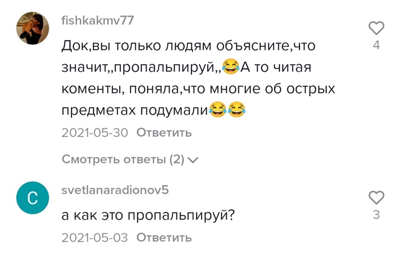Click the first laughing emoji after подумали
Viewport: 401px width, 256px height.
(217, 109)
